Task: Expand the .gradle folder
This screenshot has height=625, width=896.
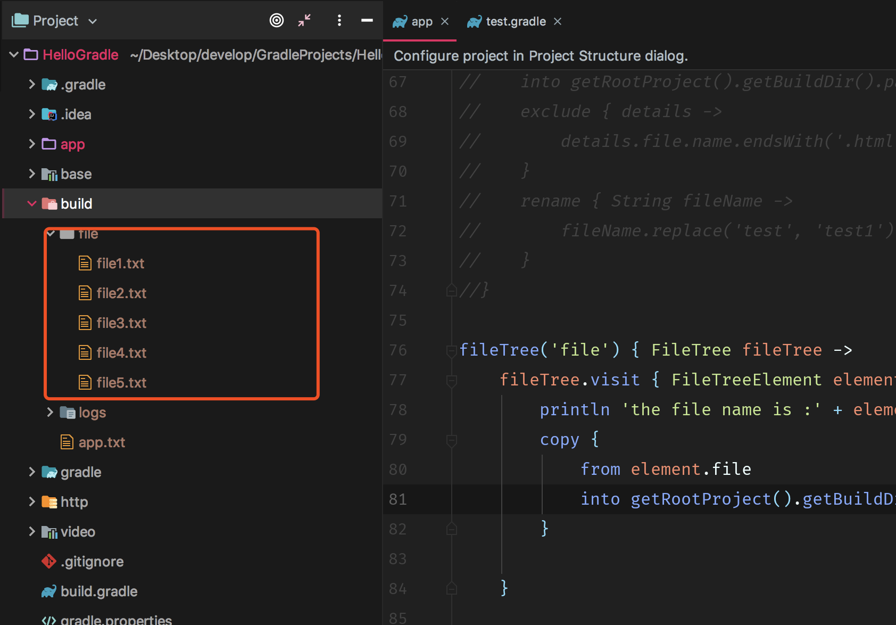Action: pos(32,84)
